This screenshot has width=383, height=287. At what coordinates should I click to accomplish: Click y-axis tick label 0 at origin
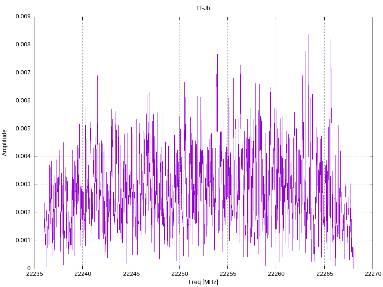[x=29, y=268]
